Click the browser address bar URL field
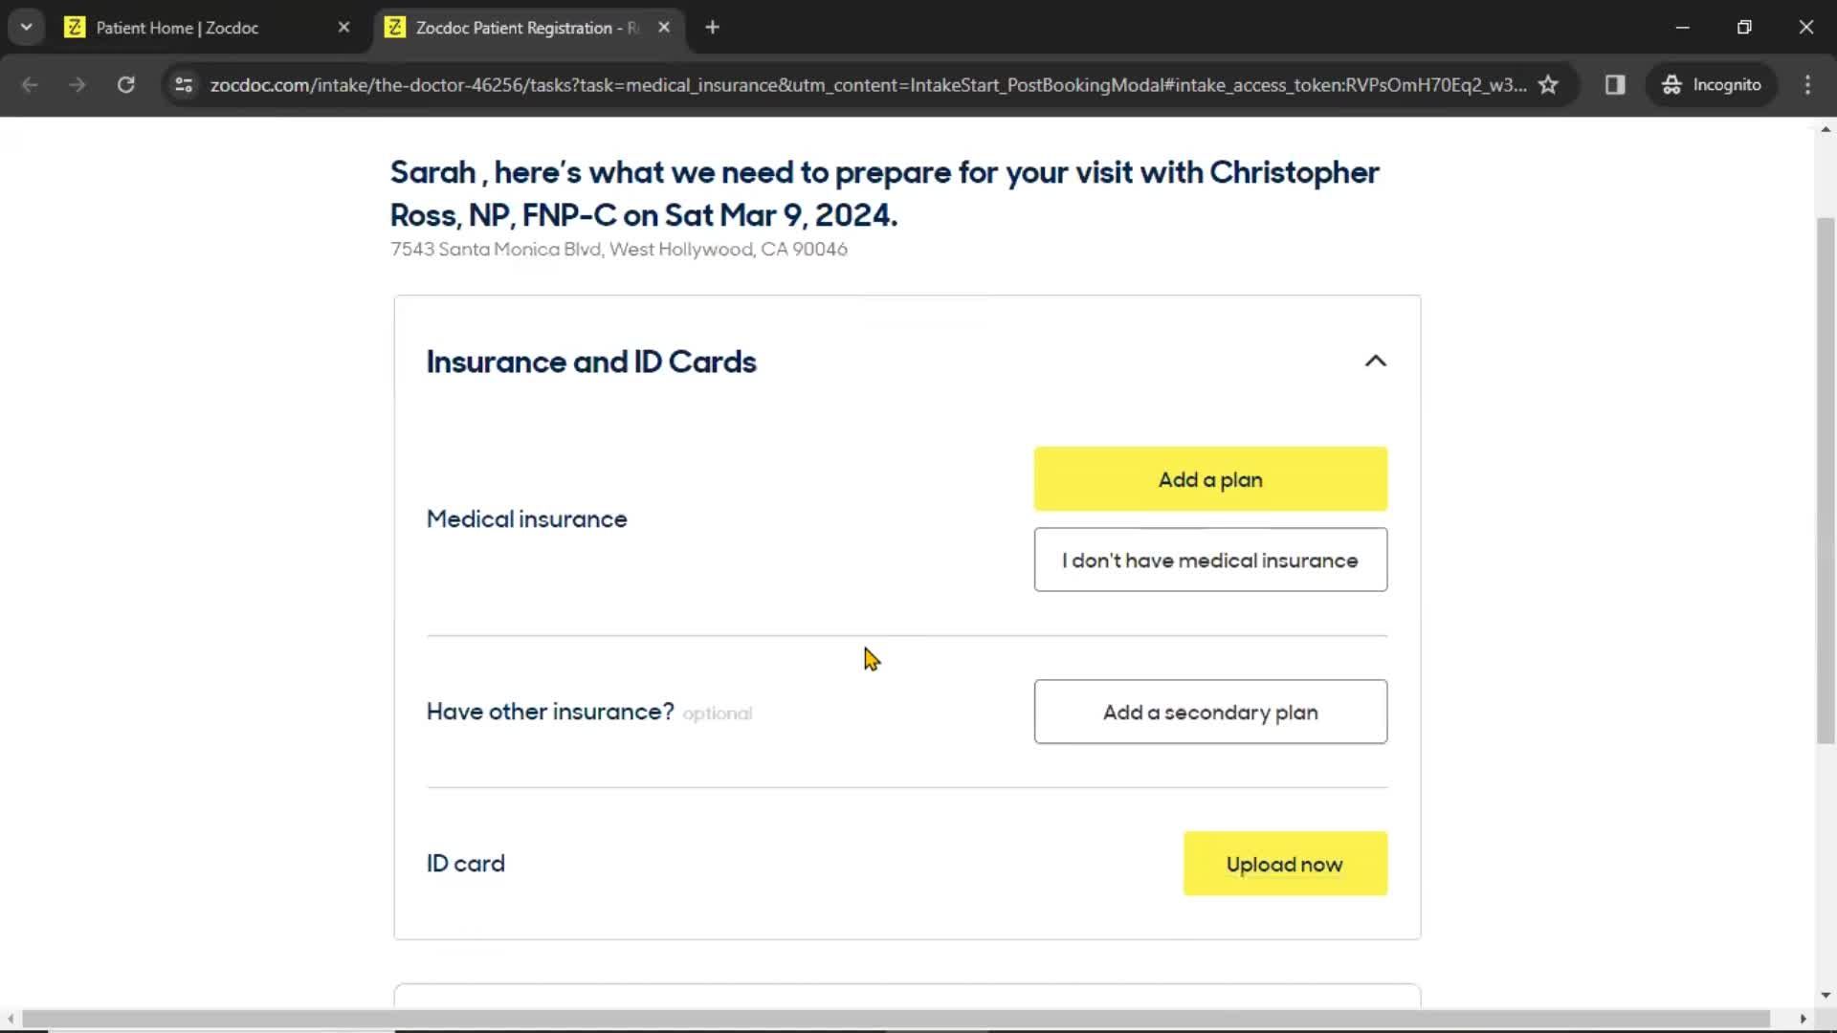This screenshot has width=1837, height=1033. pyautogui.click(x=867, y=84)
